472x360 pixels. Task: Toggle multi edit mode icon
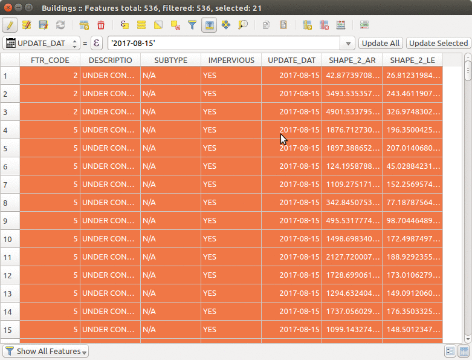[27, 25]
